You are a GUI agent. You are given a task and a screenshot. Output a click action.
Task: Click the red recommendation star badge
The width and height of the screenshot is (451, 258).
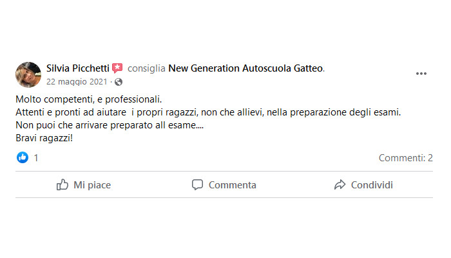117,68
